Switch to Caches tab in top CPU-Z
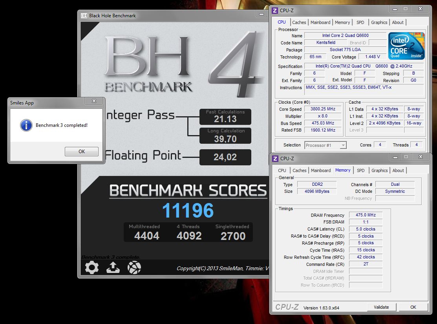This screenshot has width=437, height=324. [x=299, y=22]
